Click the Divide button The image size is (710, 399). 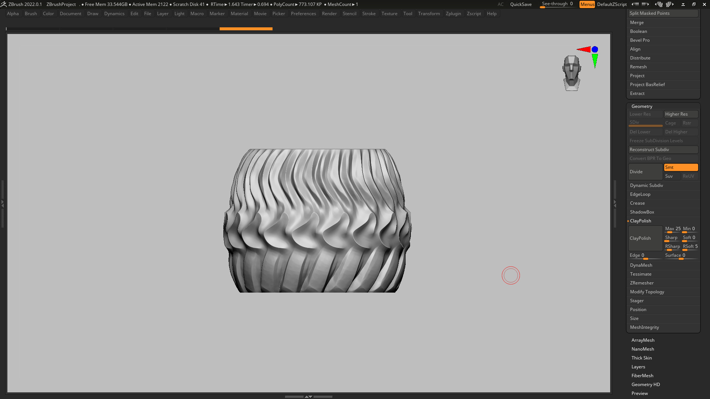pos(645,172)
